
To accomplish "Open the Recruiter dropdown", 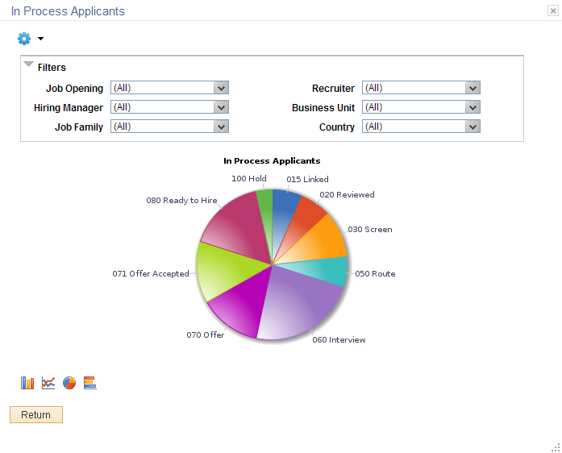I will tap(421, 88).
